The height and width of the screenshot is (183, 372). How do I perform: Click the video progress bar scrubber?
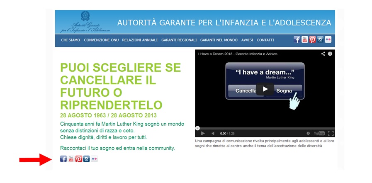tap(197, 128)
